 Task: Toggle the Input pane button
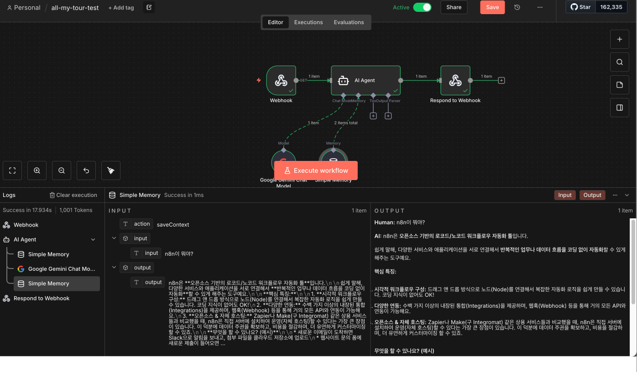565,195
